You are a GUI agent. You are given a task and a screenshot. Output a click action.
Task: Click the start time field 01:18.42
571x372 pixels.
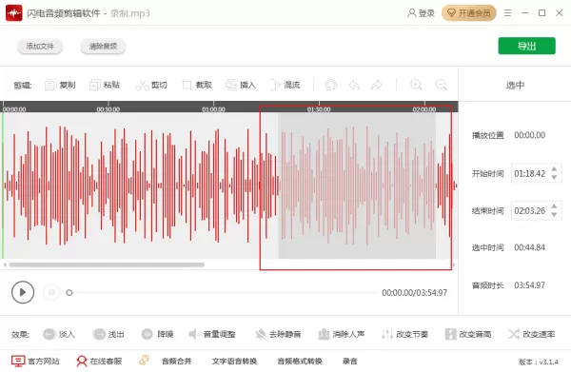point(530,173)
